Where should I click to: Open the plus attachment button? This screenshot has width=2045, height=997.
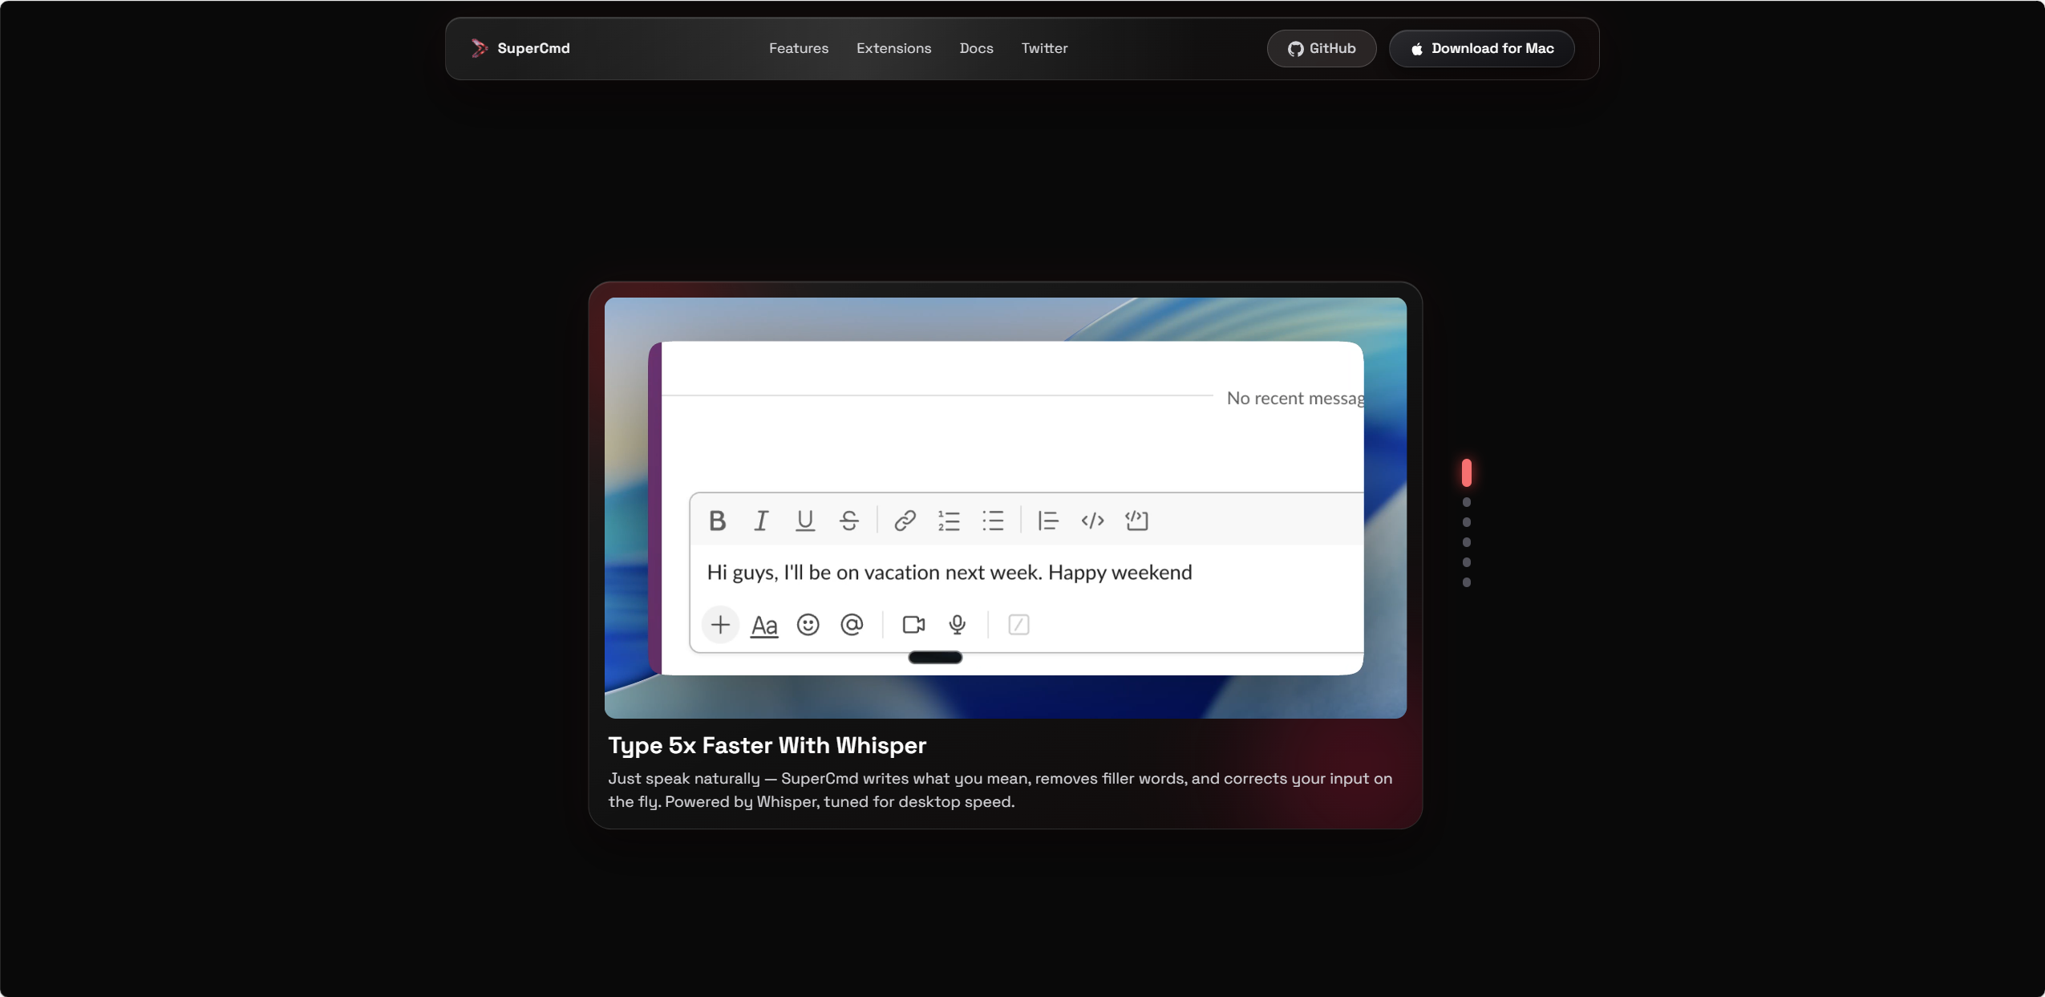(720, 625)
